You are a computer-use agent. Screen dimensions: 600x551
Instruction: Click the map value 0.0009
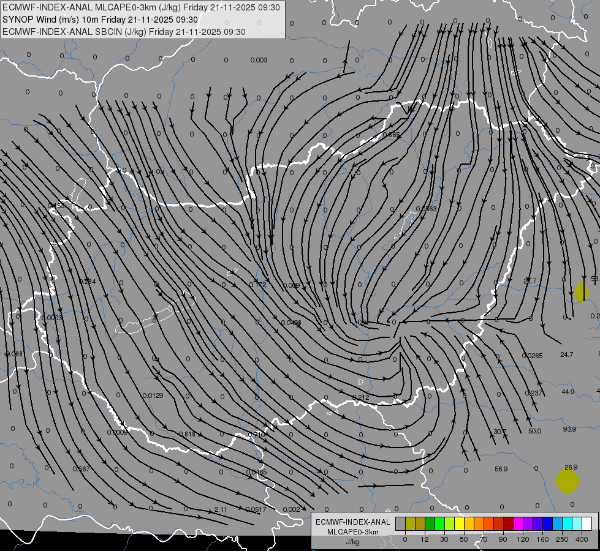tap(117, 432)
